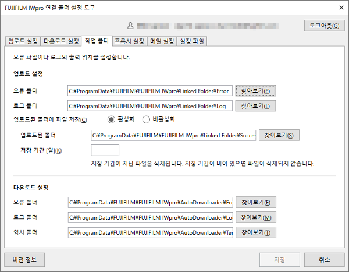Click the 취소 button

325,260
